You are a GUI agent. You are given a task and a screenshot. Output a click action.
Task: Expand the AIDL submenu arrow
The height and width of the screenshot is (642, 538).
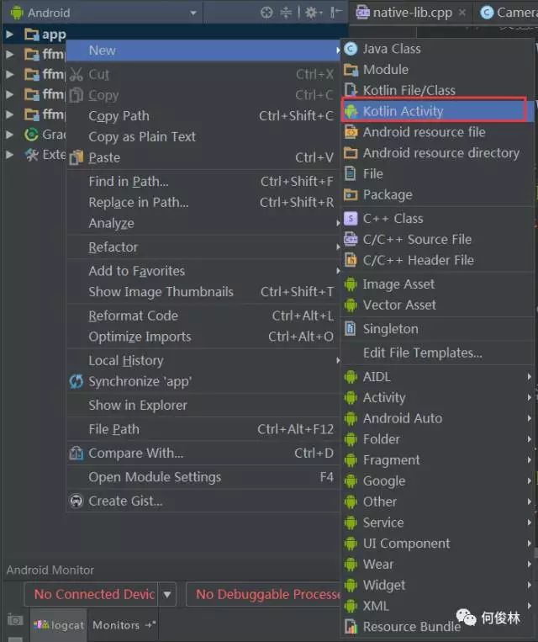click(x=530, y=377)
